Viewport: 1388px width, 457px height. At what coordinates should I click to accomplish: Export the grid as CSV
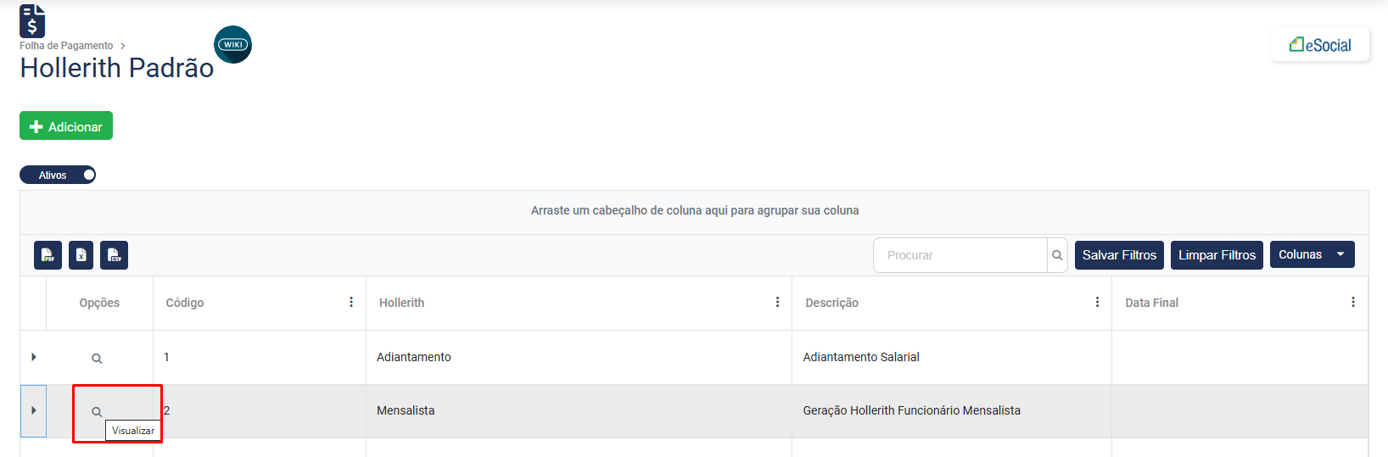point(114,255)
